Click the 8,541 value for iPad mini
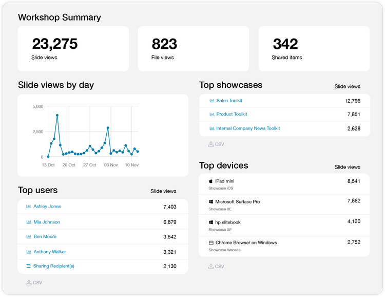Screen dimensions: 385x297 354,181
